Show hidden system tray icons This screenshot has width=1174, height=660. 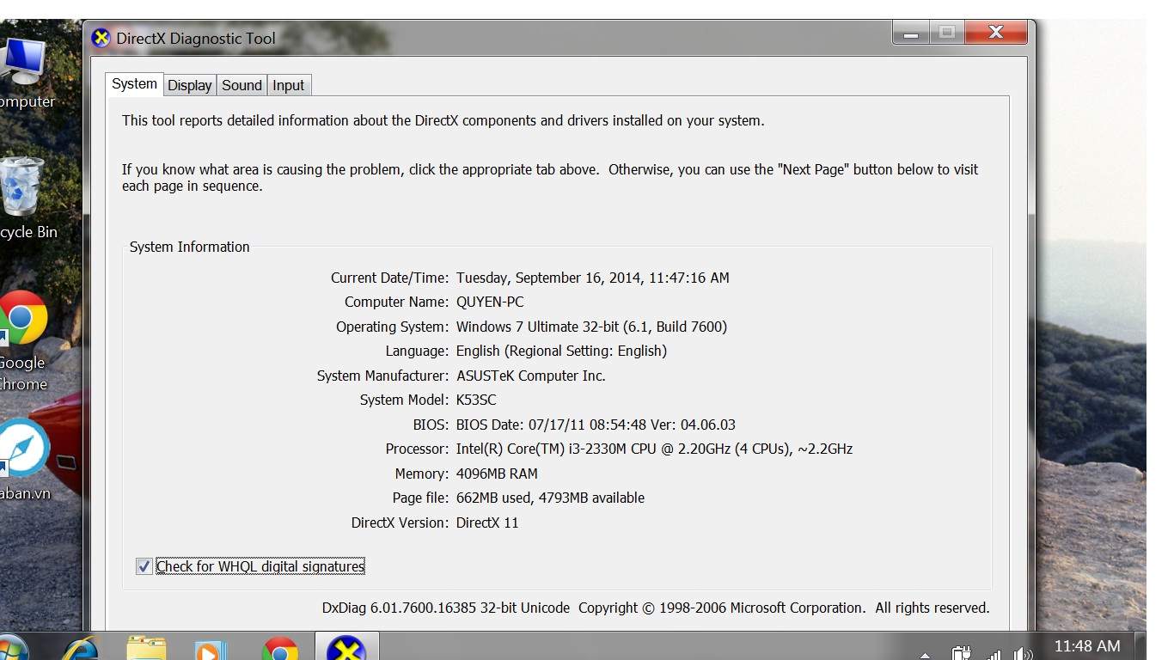click(x=925, y=656)
